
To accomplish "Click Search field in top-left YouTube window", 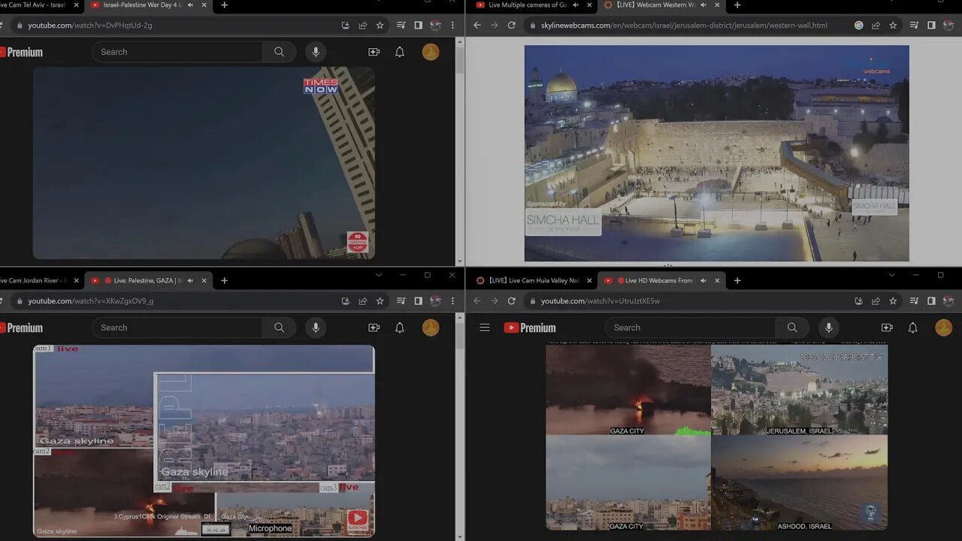I will pyautogui.click(x=177, y=52).
